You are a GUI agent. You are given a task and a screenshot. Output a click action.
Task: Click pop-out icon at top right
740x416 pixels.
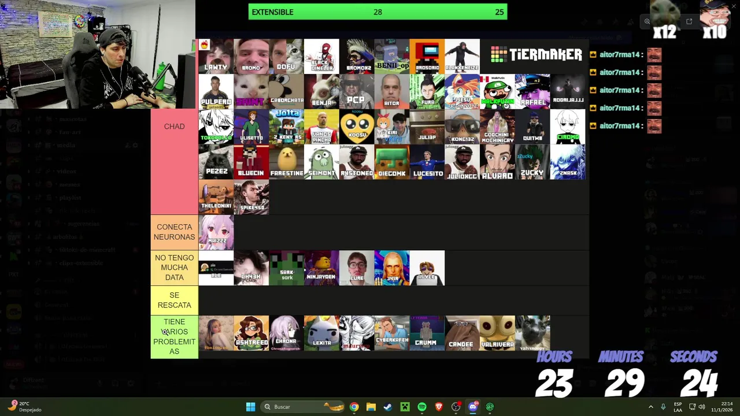[x=689, y=21]
